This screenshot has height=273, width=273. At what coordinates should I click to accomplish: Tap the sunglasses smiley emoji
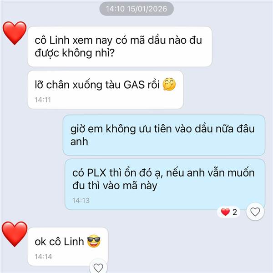pos(94,241)
